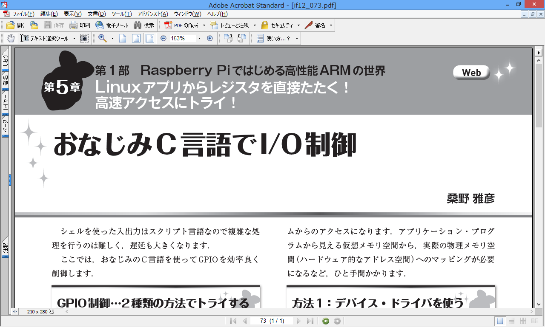Select the Snapshot camera tool
Screen dimensions: 545x327
tap(84, 38)
